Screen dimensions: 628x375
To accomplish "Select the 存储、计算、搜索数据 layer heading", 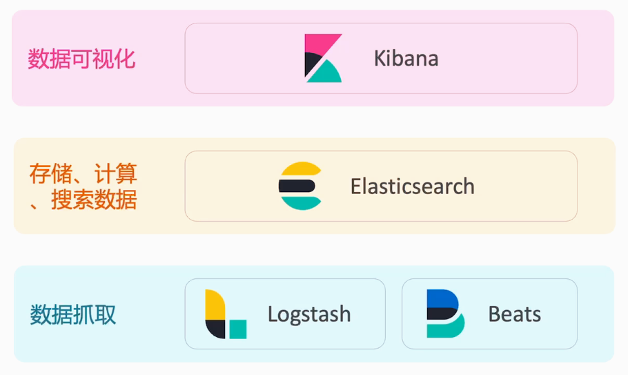I will [83, 186].
